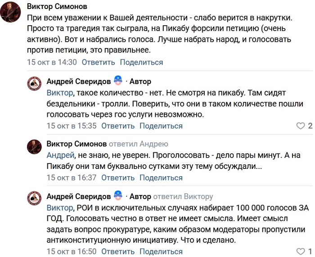This screenshot has width=315, height=257.
Task: Reply to the comment posted at 14:30
Action: (98, 62)
